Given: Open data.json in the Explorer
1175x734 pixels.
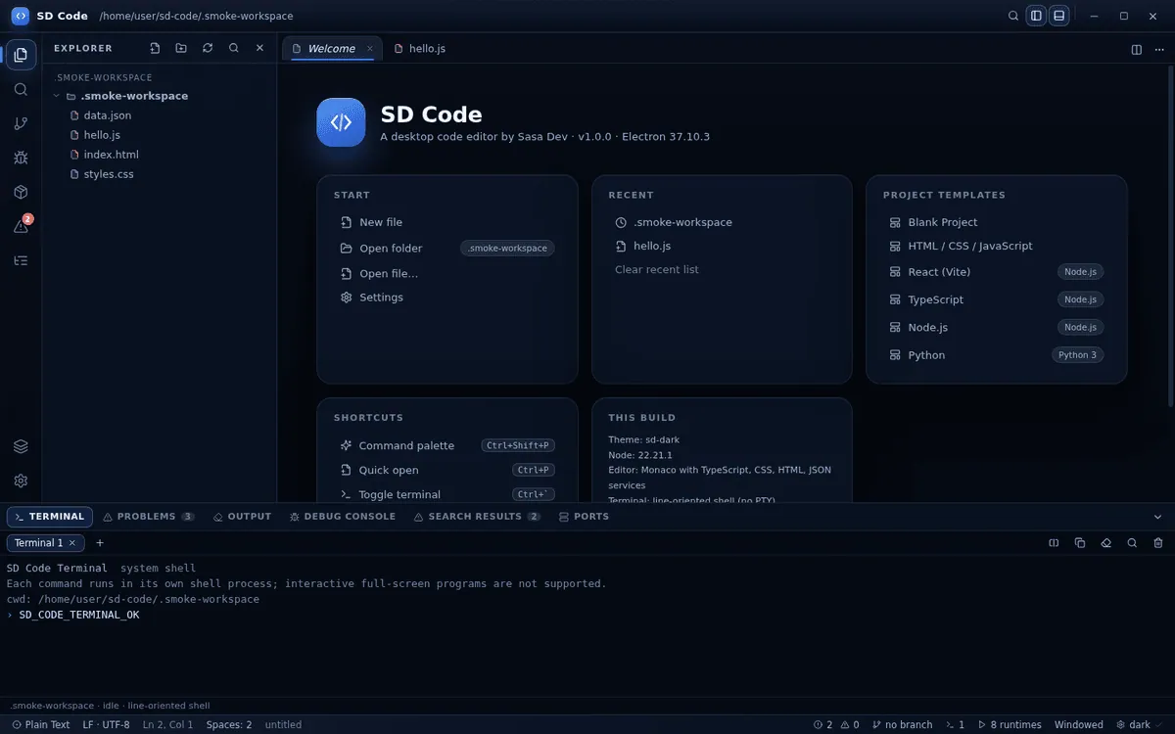Looking at the screenshot, I should click(160, 115).
